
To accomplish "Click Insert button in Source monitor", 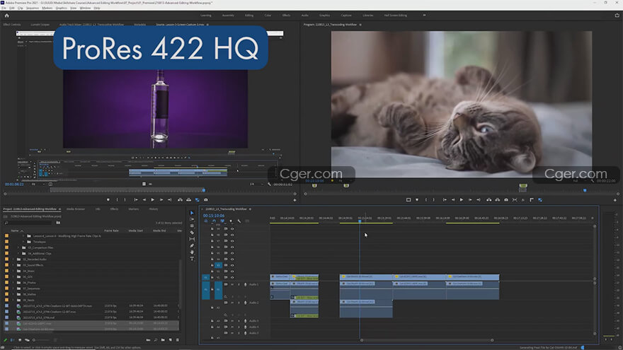I will 180,200.
